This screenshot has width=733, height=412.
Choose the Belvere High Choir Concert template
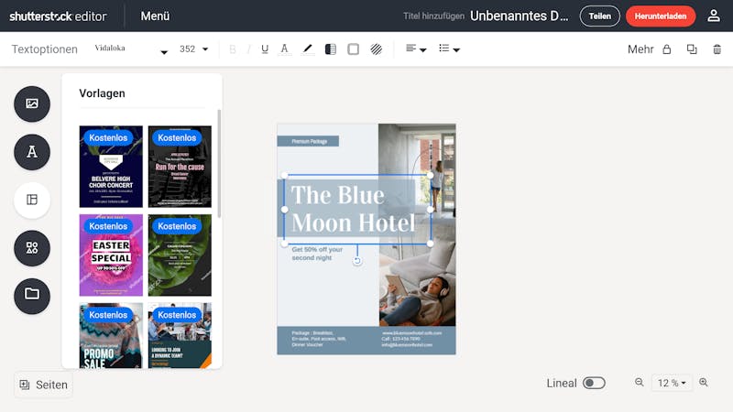click(x=111, y=167)
